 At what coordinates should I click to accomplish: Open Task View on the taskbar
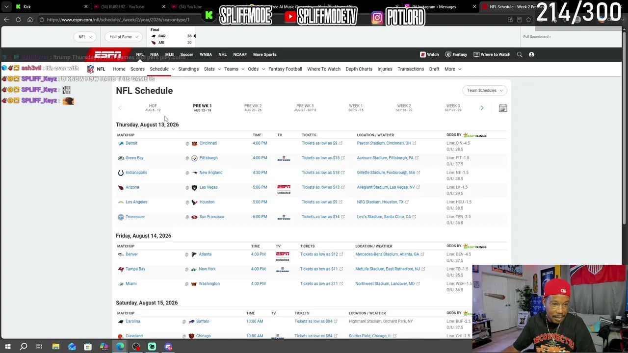click(39, 347)
